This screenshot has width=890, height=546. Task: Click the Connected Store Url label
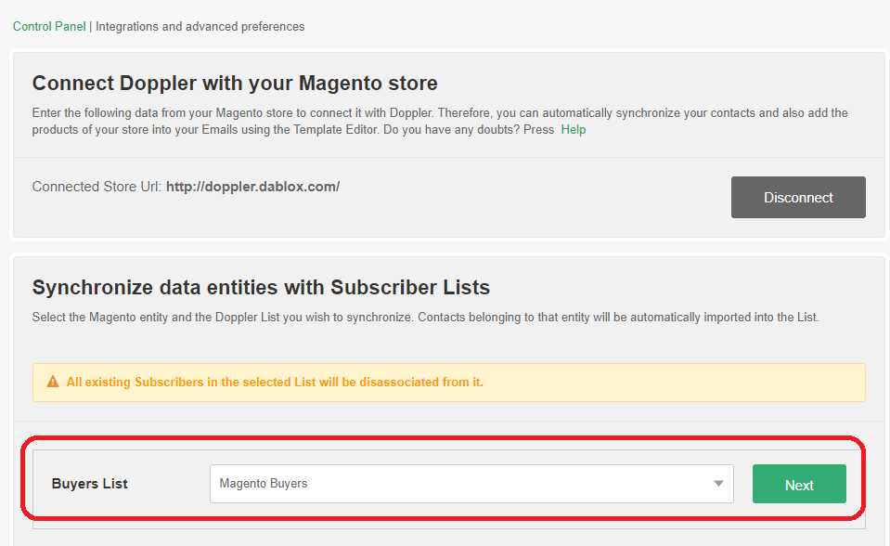coord(97,187)
